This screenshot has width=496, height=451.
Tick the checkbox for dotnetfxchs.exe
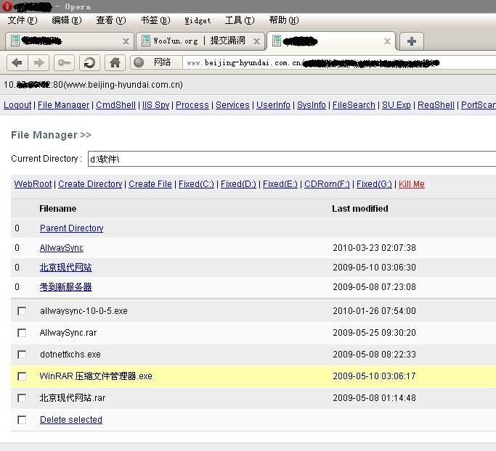click(22, 355)
